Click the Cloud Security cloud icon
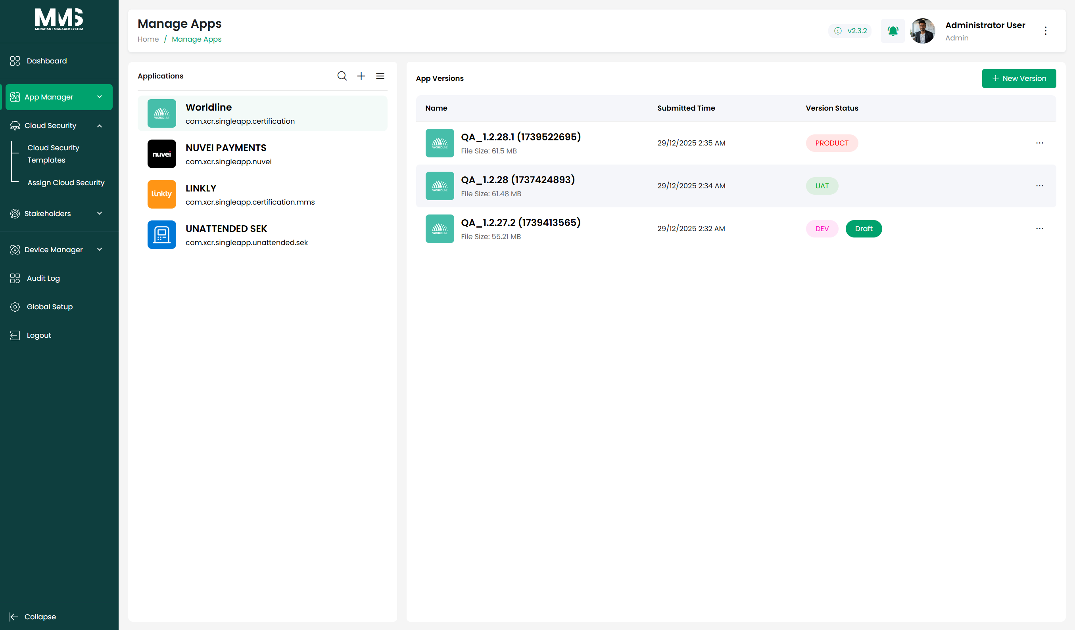 click(15, 126)
